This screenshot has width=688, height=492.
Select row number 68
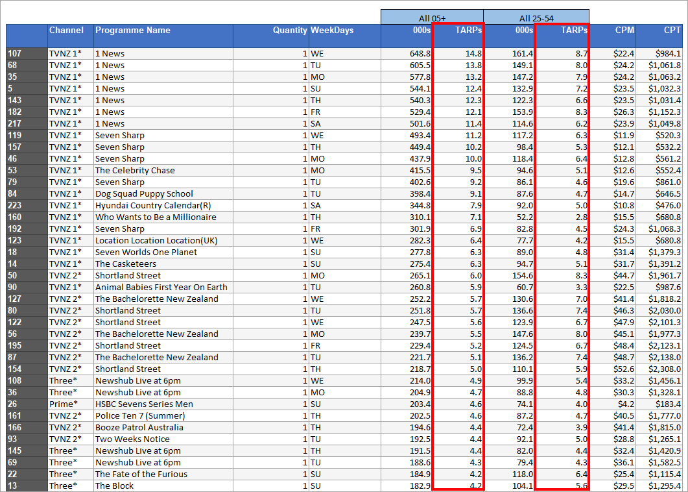pos(27,65)
